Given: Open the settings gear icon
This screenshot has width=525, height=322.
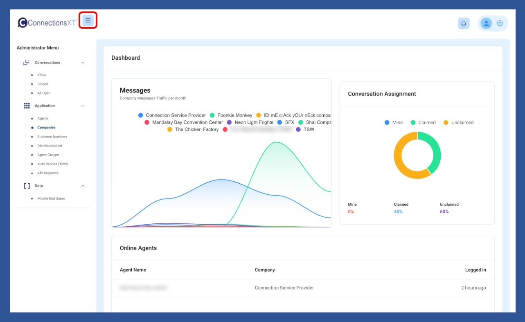Looking at the screenshot, I should 500,23.
